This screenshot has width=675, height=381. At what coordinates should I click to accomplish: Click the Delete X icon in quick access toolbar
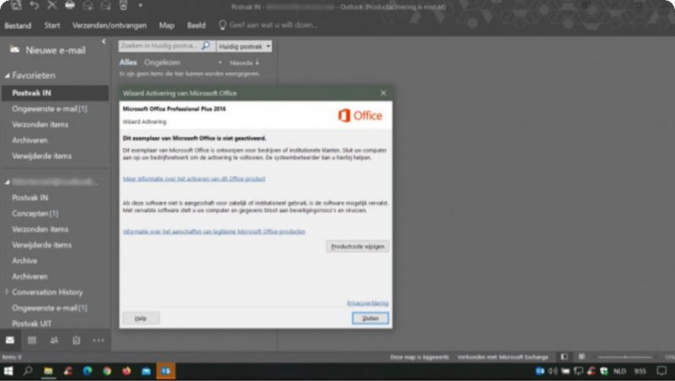[x=52, y=5]
